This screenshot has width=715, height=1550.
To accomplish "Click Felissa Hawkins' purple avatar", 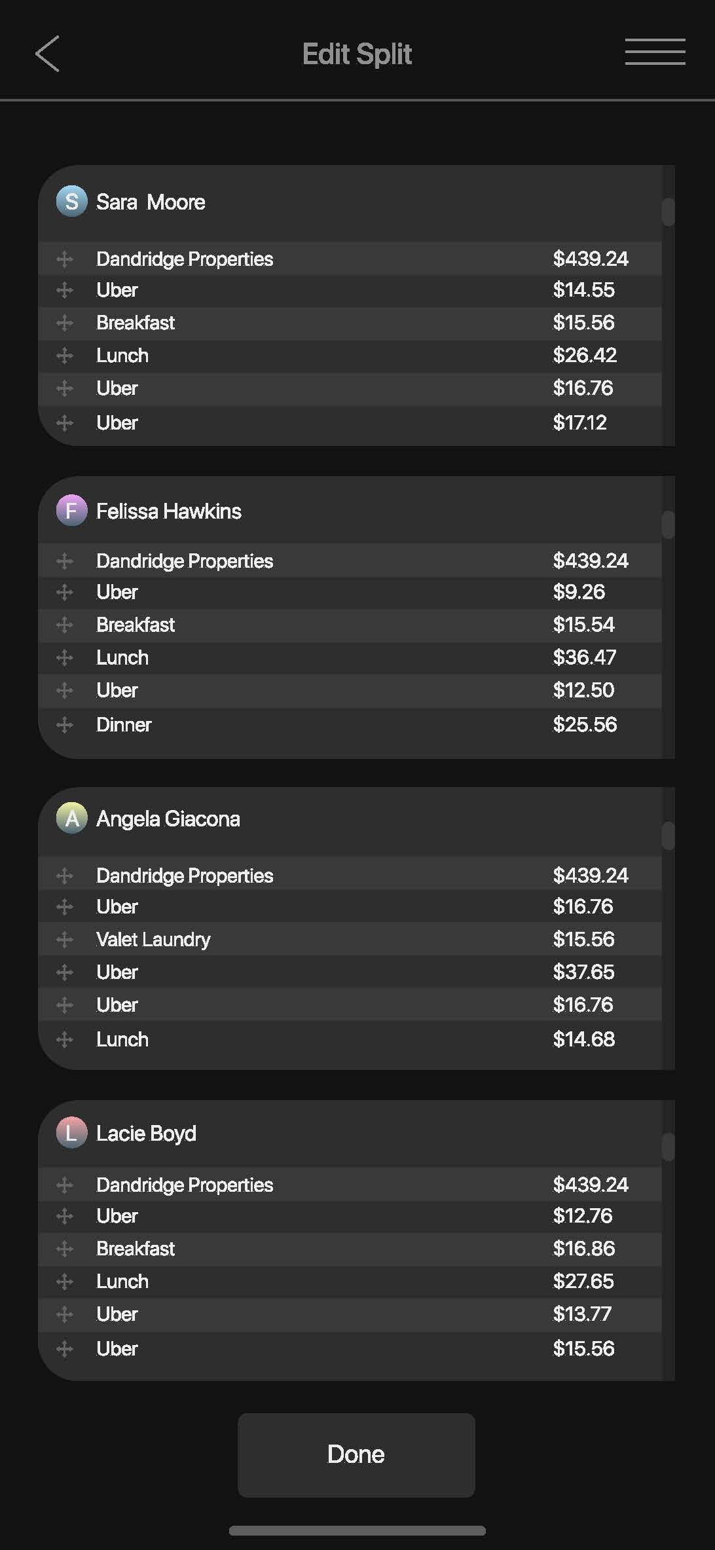I will 72,510.
